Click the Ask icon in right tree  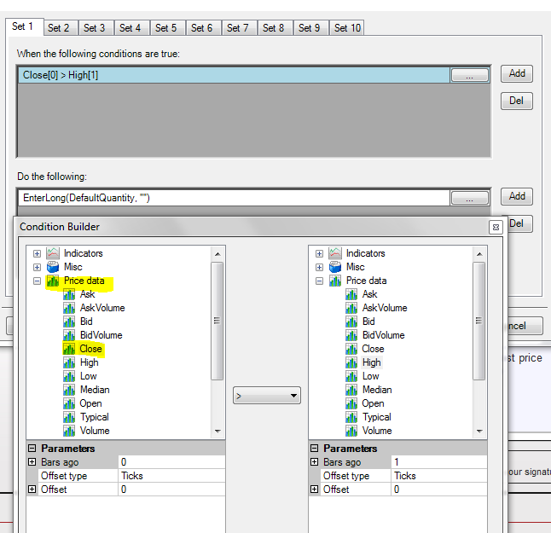(351, 294)
